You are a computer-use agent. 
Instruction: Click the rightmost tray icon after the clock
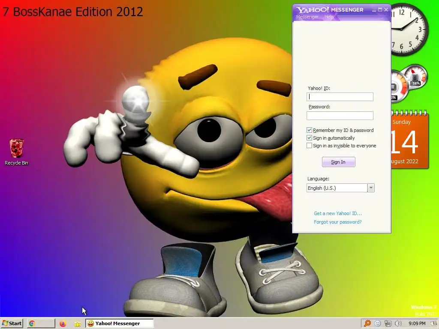[x=434, y=324]
